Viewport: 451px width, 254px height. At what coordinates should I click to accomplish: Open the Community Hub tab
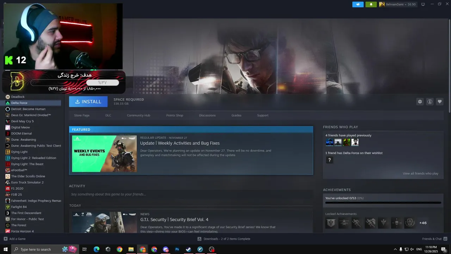point(138,115)
